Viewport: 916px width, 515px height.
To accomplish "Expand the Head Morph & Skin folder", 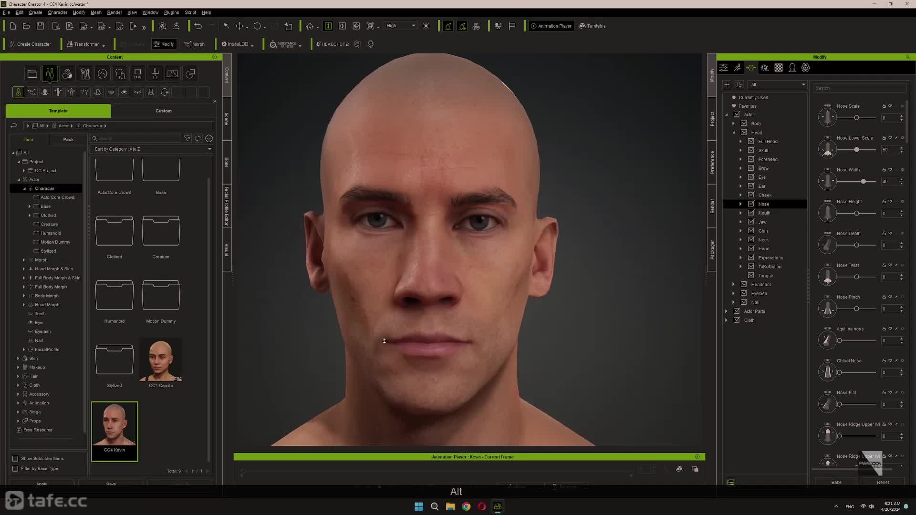I will point(24,269).
